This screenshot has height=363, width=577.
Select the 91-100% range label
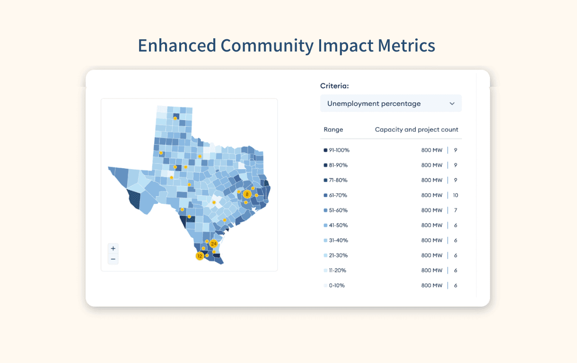click(339, 150)
